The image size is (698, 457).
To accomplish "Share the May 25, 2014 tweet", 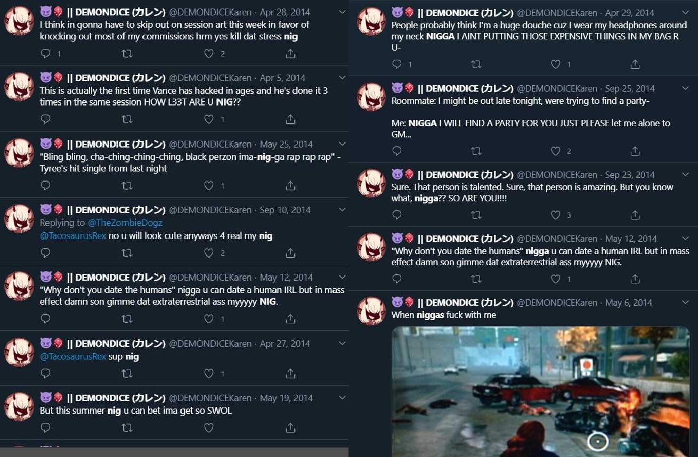I will (290, 185).
